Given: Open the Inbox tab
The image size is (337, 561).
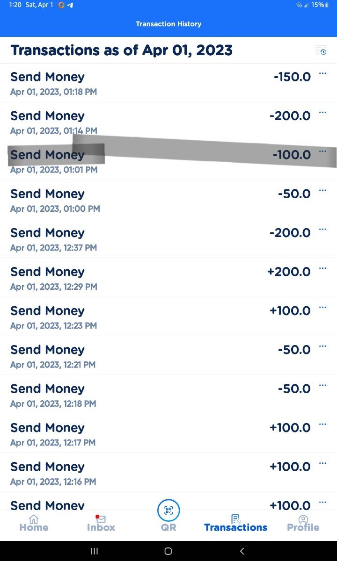Looking at the screenshot, I should click(101, 523).
